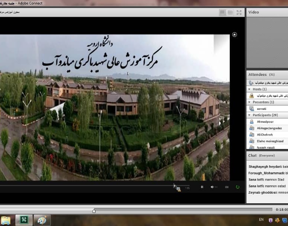This screenshot has height=226, width=288.
Task: Select attendee name AliChehreh
Action: tap(265, 134)
